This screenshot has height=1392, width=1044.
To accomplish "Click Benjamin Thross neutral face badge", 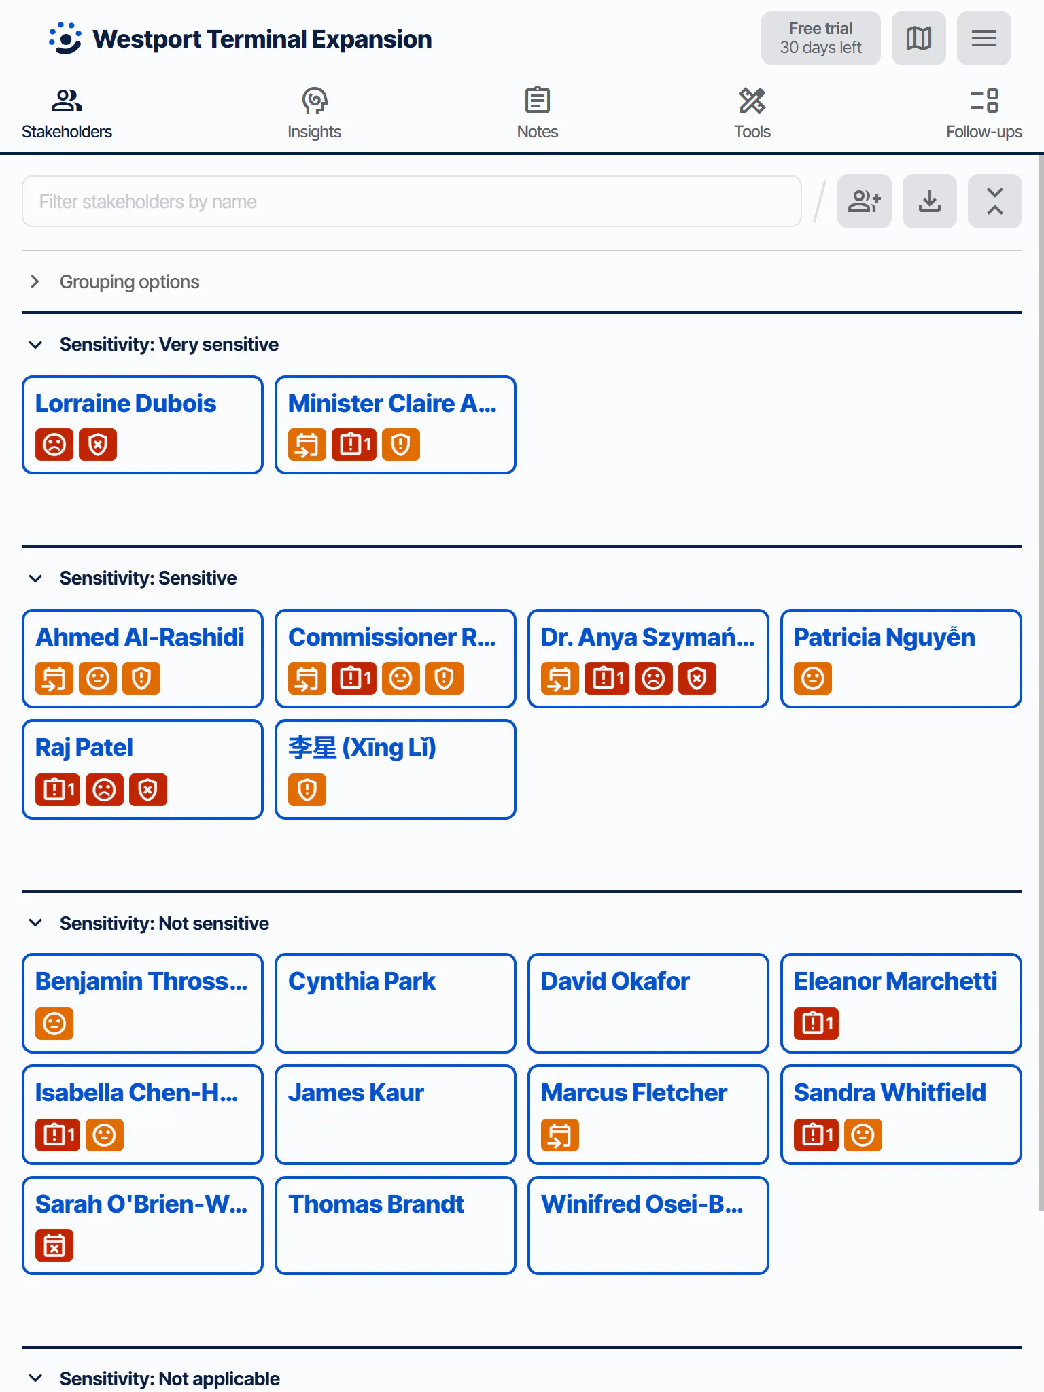I will (54, 1024).
